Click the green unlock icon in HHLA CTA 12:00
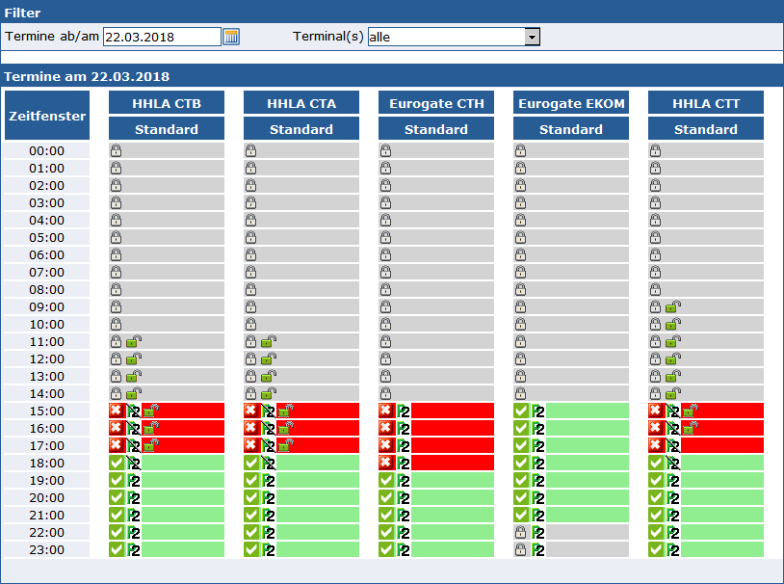 click(269, 359)
